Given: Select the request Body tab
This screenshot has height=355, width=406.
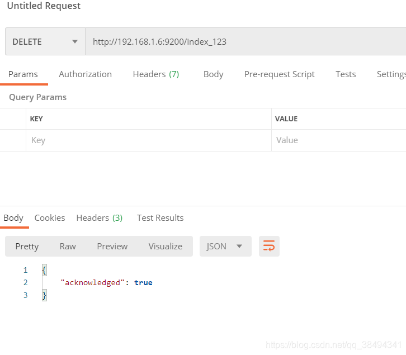Looking at the screenshot, I should (x=213, y=74).
